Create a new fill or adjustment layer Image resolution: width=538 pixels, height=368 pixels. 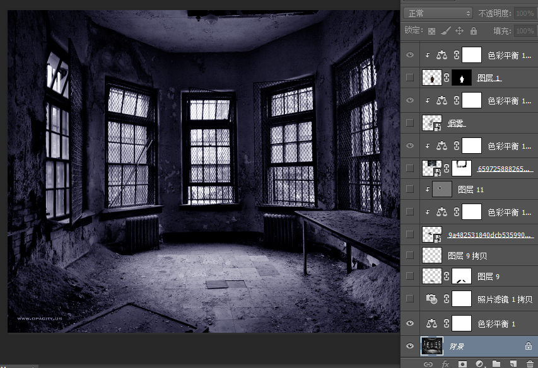479,364
